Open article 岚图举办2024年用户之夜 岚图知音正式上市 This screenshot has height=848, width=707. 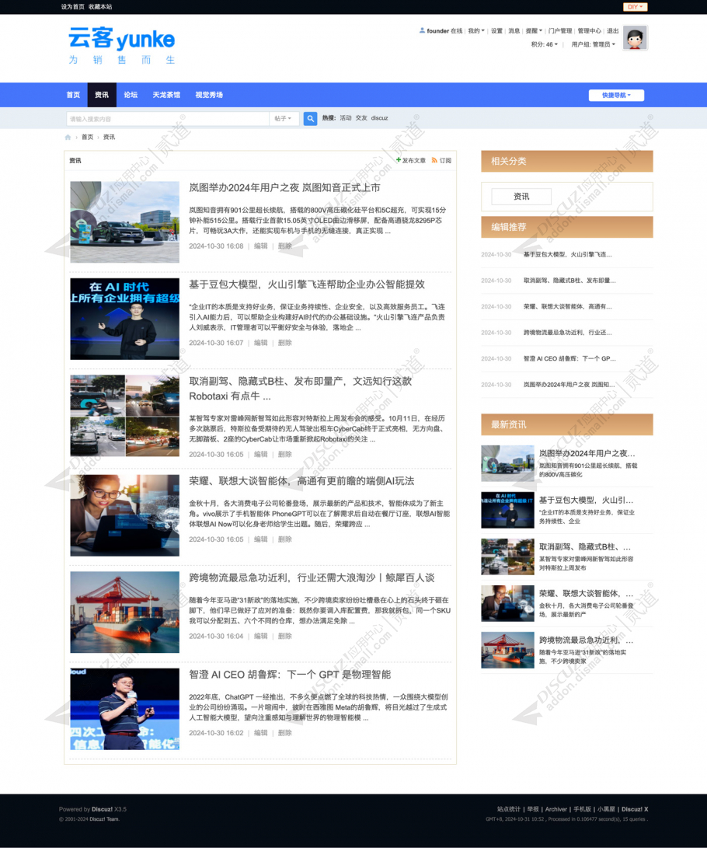284,187
